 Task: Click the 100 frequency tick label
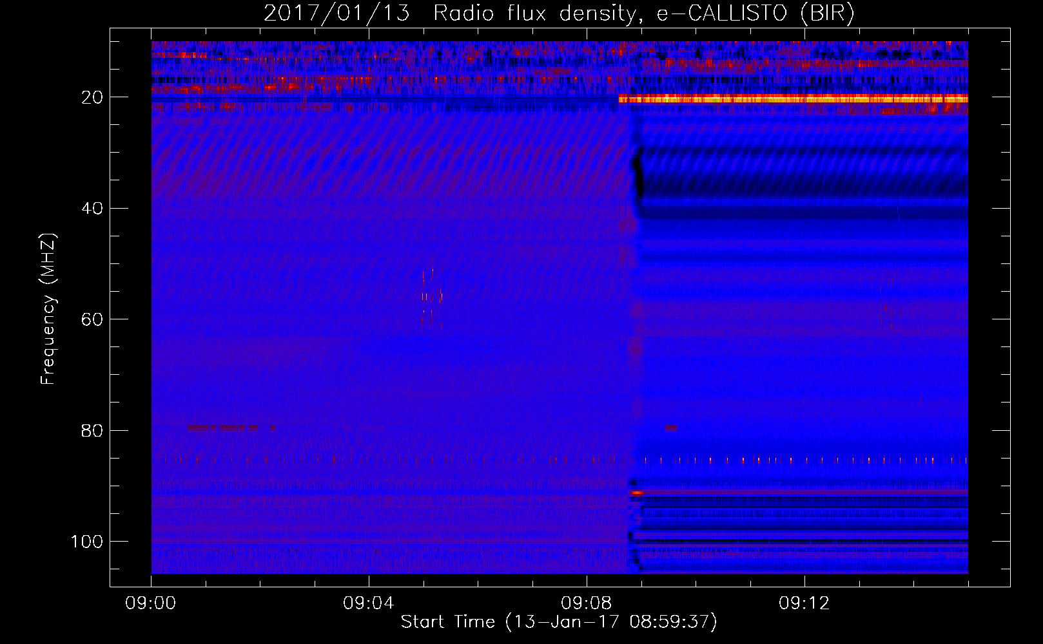pos(87,541)
